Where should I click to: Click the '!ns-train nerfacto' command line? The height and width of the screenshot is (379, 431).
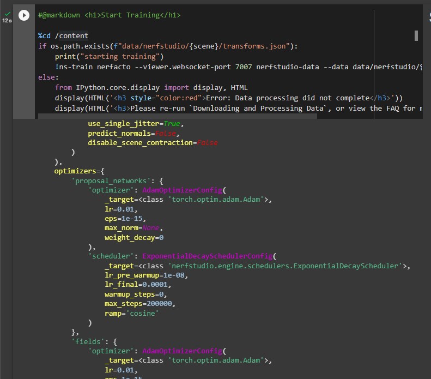click(238, 67)
